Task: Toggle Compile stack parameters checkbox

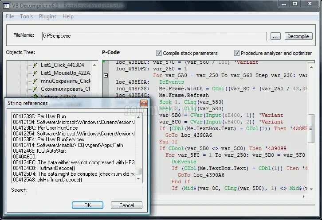Action: [159, 53]
